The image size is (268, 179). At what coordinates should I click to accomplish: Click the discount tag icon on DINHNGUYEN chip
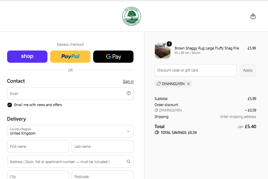(159, 84)
